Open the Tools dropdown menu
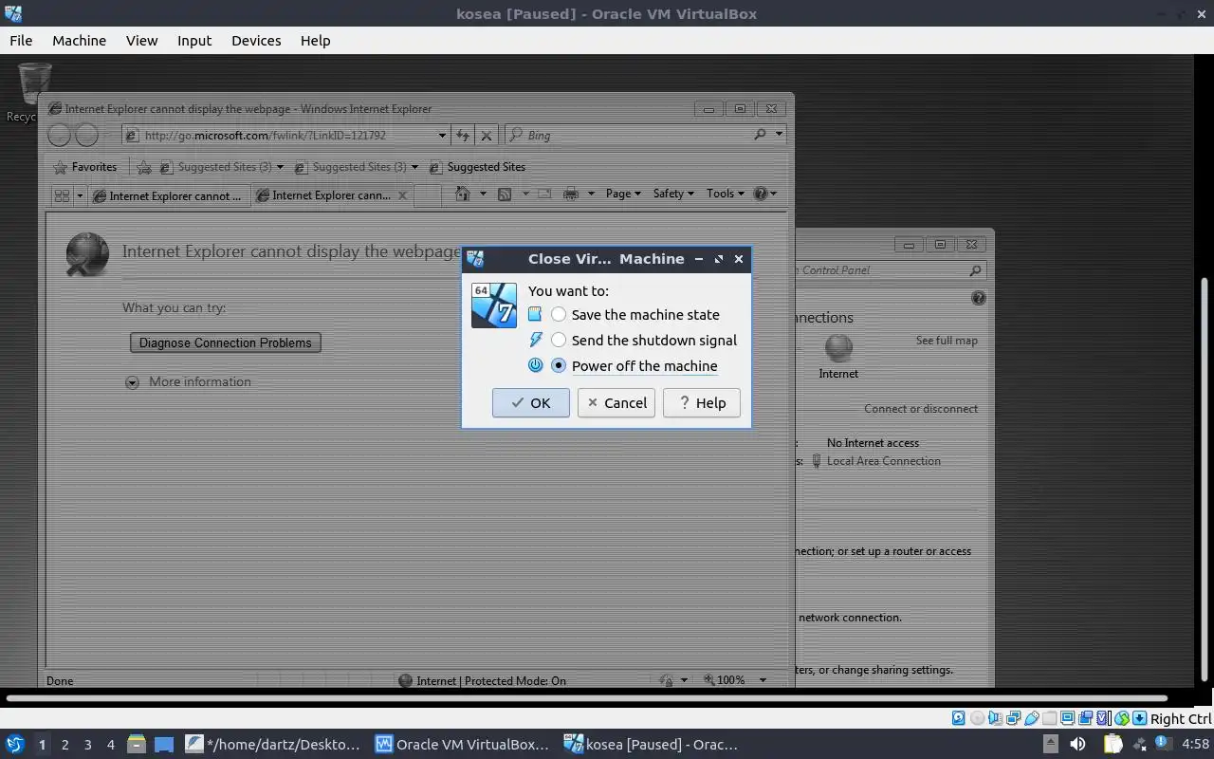Viewport: 1214px width, 759px height. pos(726,194)
